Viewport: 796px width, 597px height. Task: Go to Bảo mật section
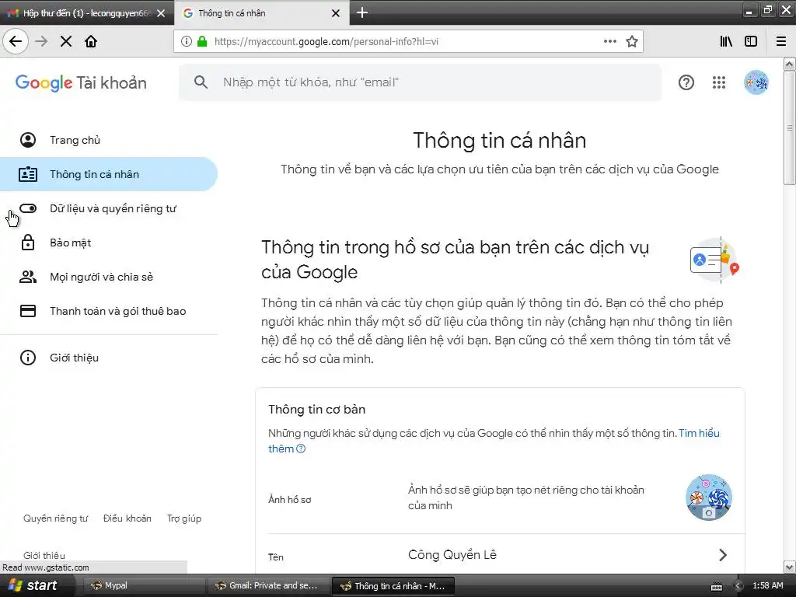coord(109,243)
